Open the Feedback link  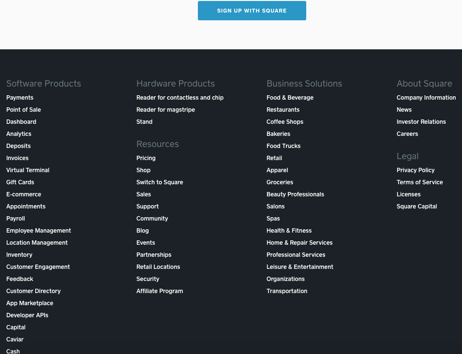20,279
